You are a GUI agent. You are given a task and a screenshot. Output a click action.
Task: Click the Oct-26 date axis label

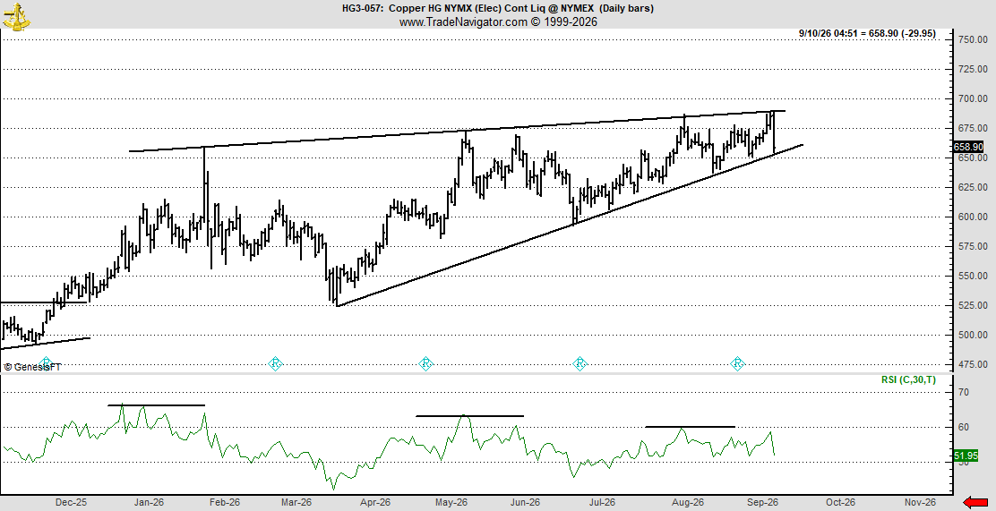(x=838, y=502)
